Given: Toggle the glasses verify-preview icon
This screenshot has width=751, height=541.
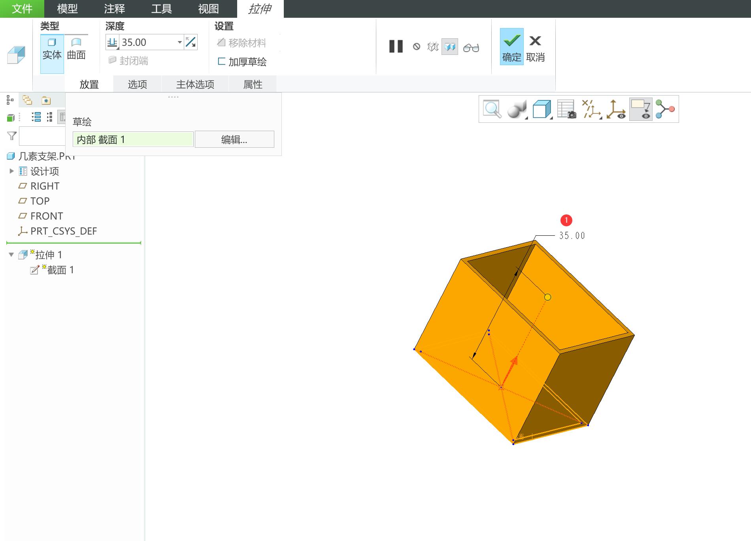Looking at the screenshot, I should pos(471,47).
